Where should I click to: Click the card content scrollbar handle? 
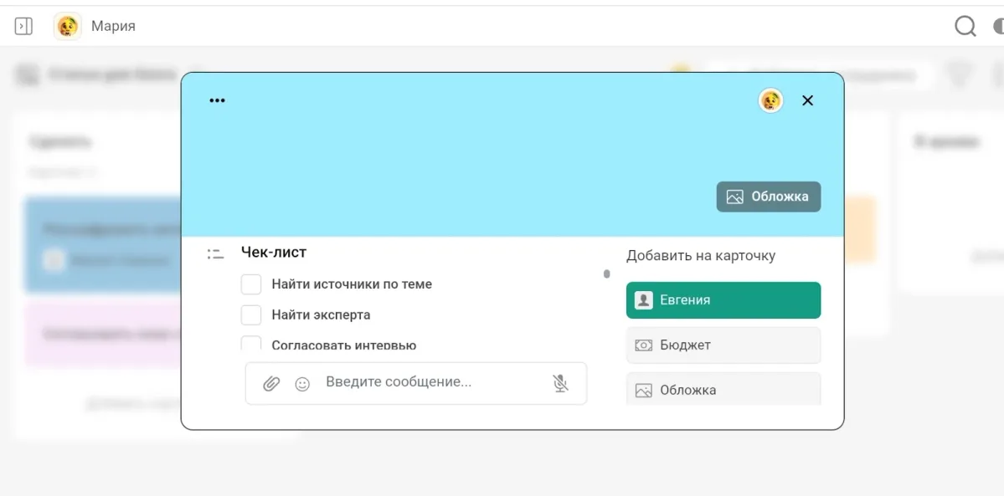click(607, 274)
